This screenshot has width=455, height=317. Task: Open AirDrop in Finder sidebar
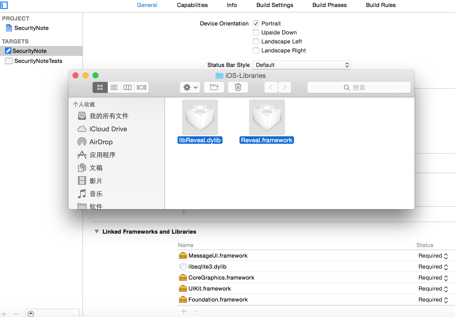(x=95, y=142)
